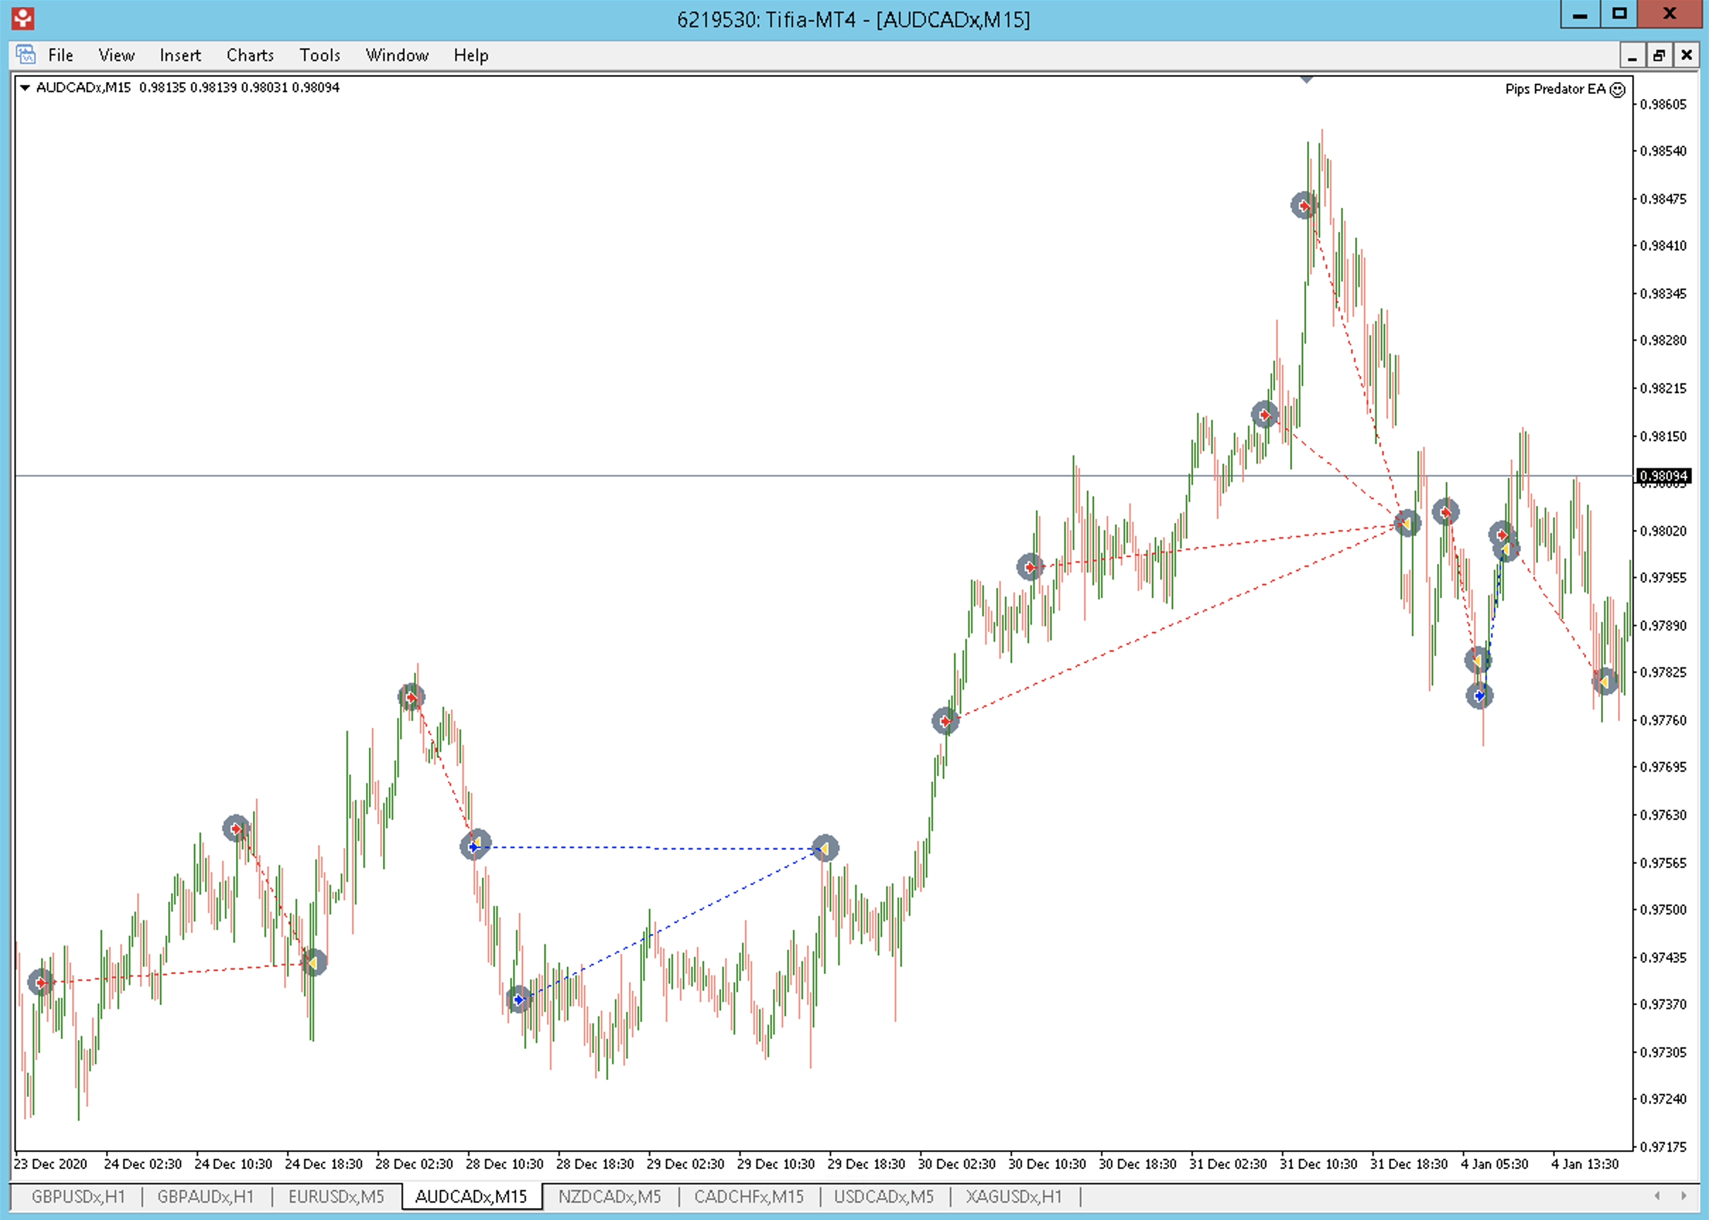Click the sell entry marker near 0.98475
Image resolution: width=1709 pixels, height=1220 pixels.
1303,205
